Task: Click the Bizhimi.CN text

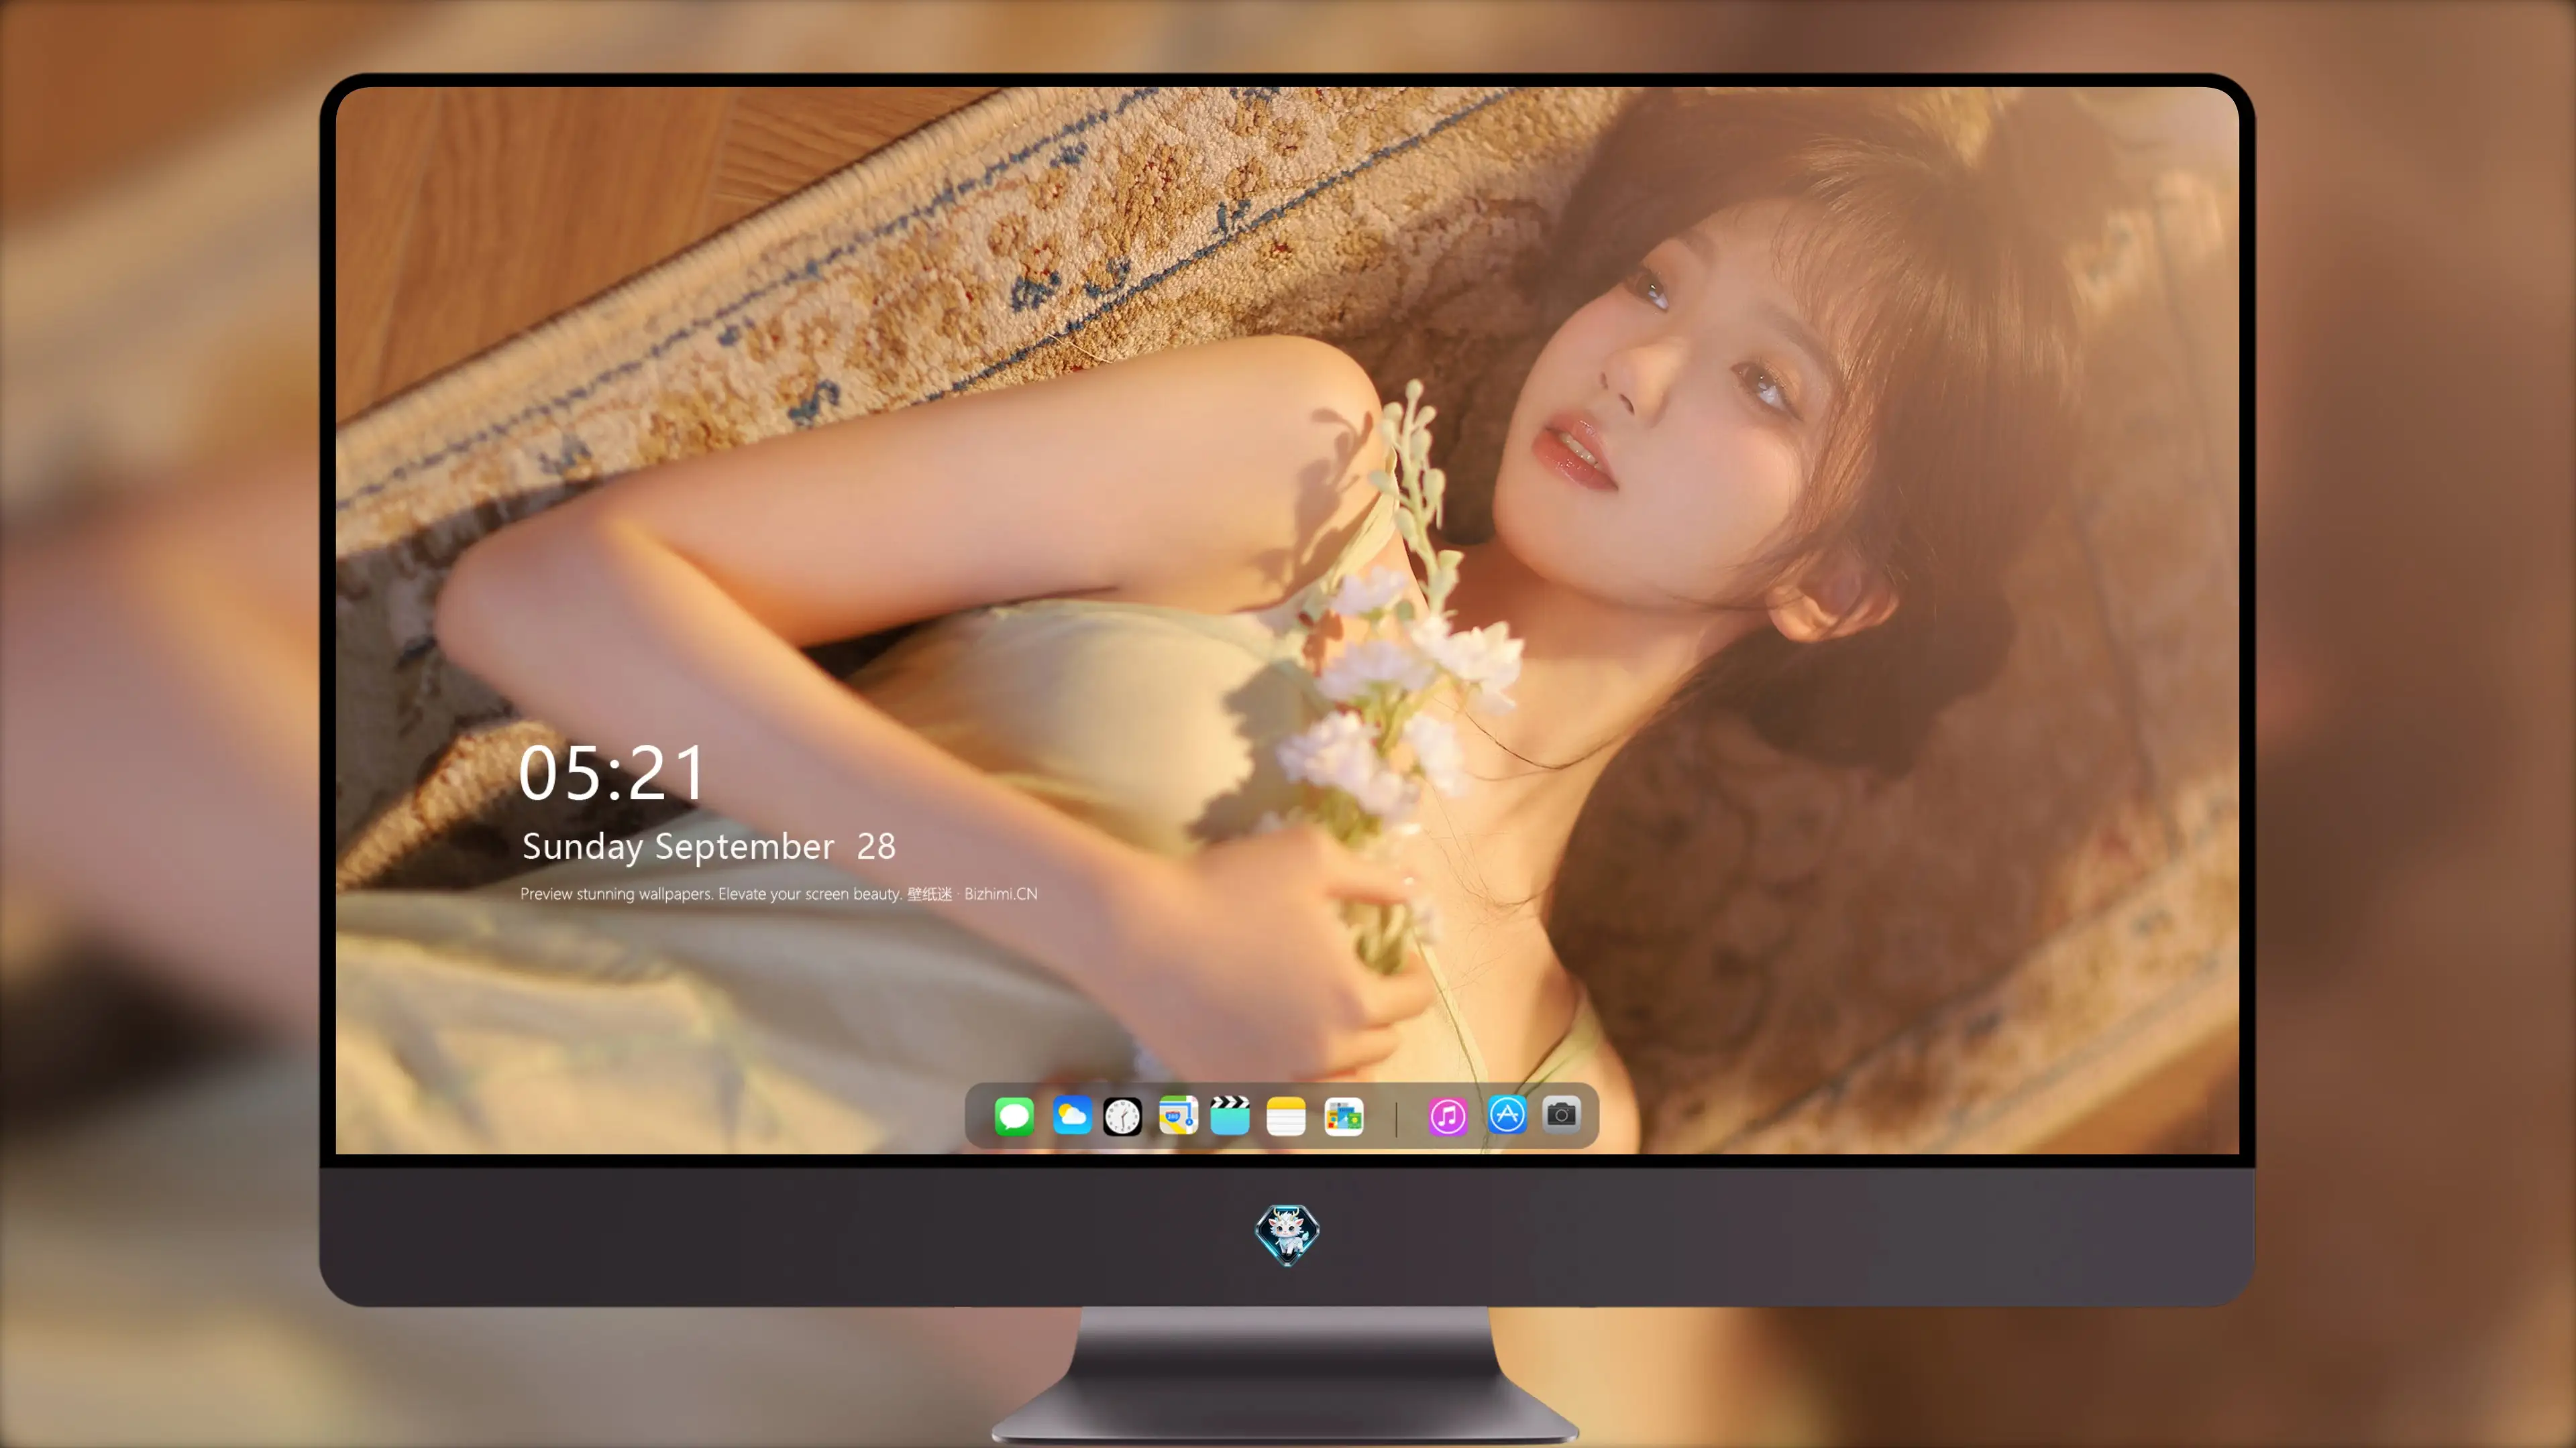Action: coord(1001,894)
